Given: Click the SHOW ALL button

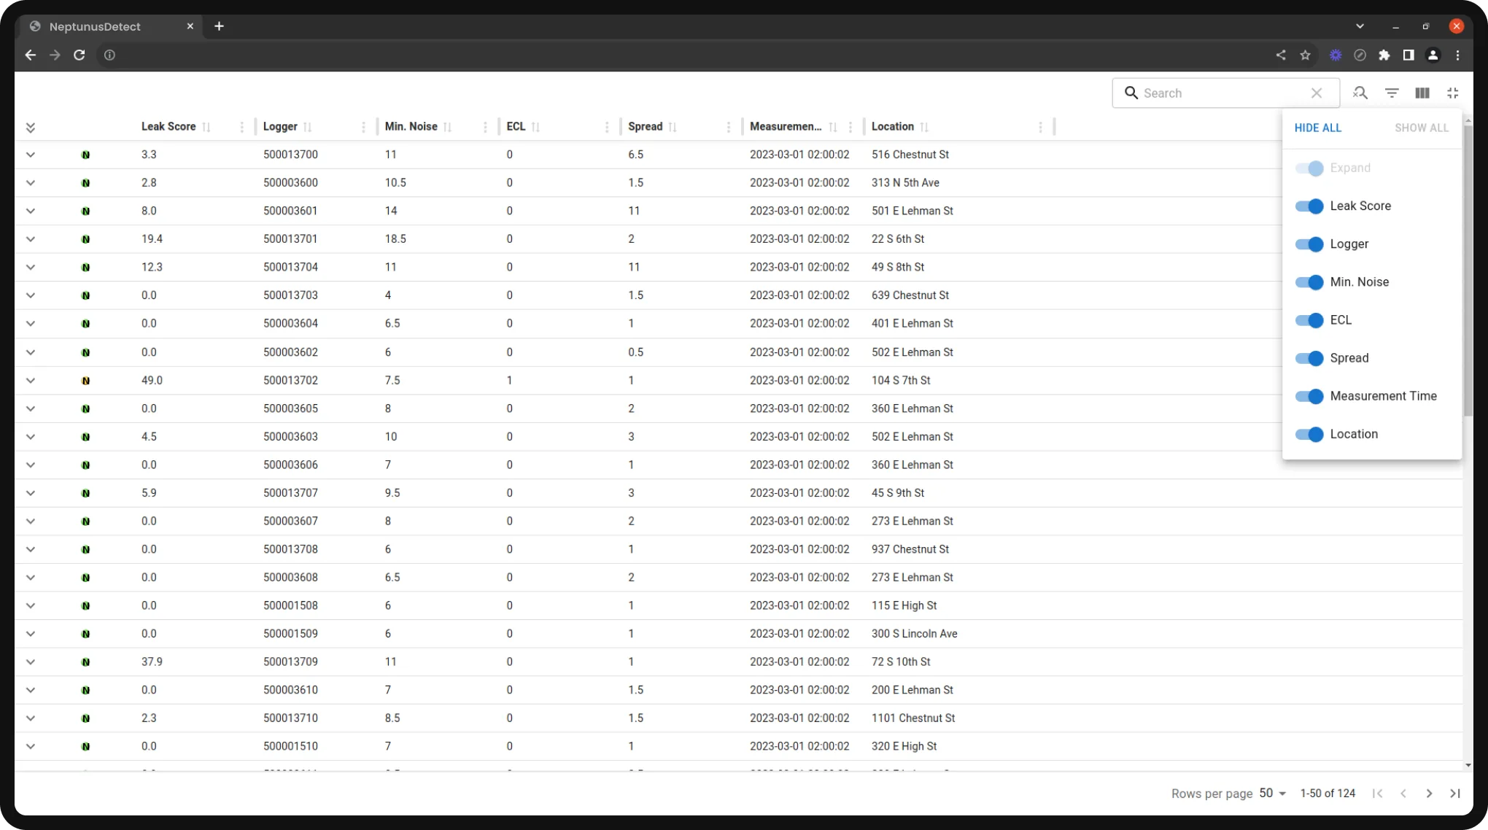Looking at the screenshot, I should coord(1421,128).
